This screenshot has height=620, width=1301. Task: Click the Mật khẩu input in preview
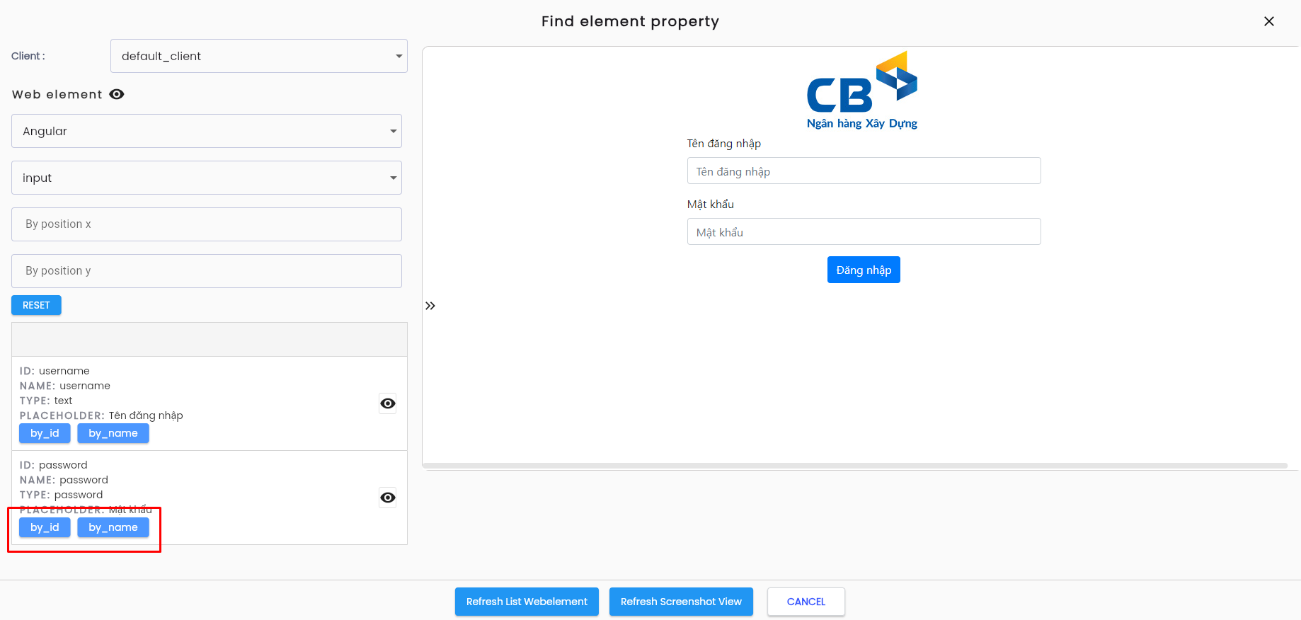pos(864,231)
